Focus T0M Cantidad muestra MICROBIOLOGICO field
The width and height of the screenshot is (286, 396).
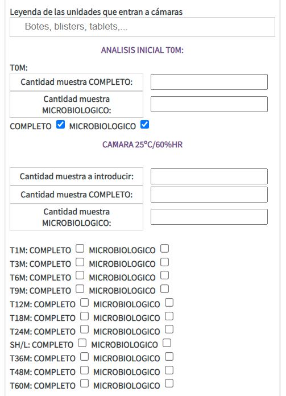209,104
